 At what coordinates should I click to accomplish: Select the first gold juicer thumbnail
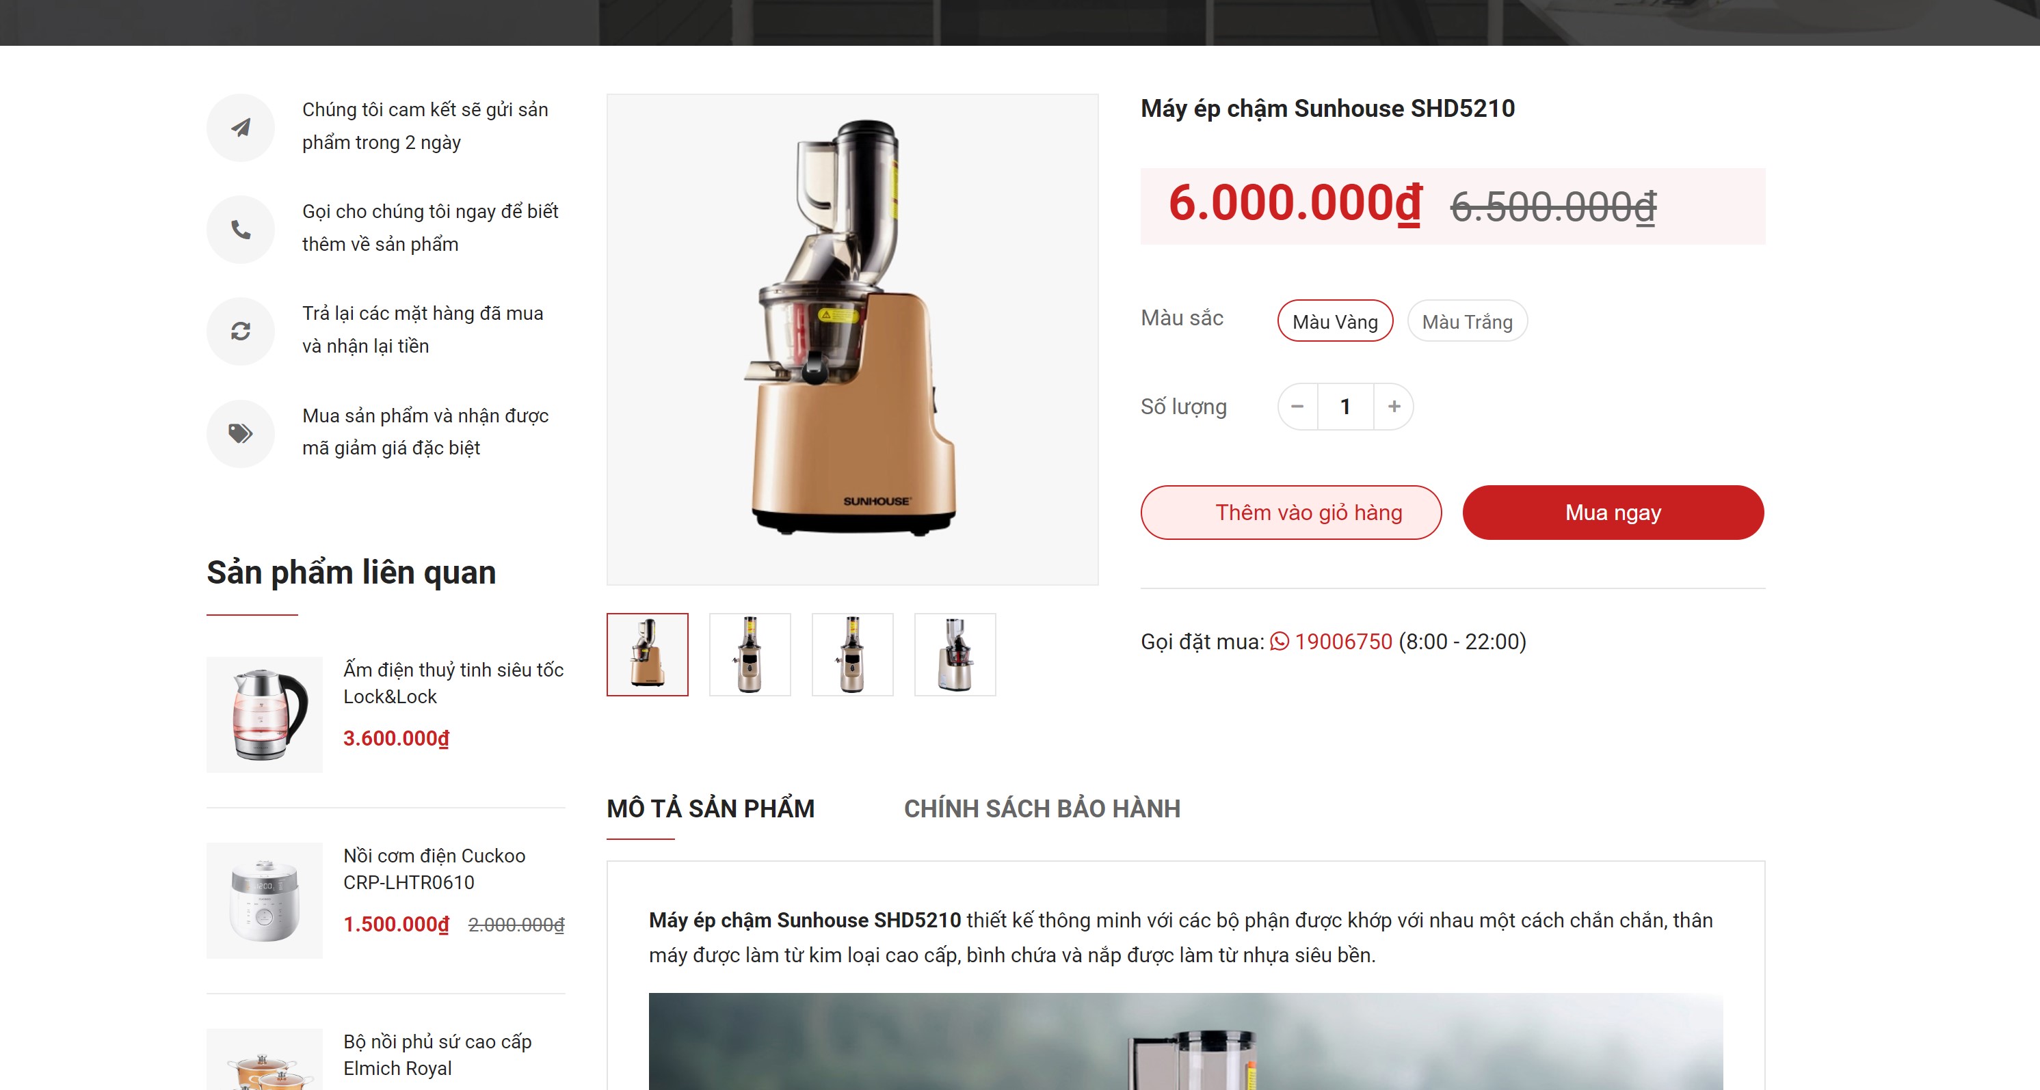pyautogui.click(x=647, y=655)
